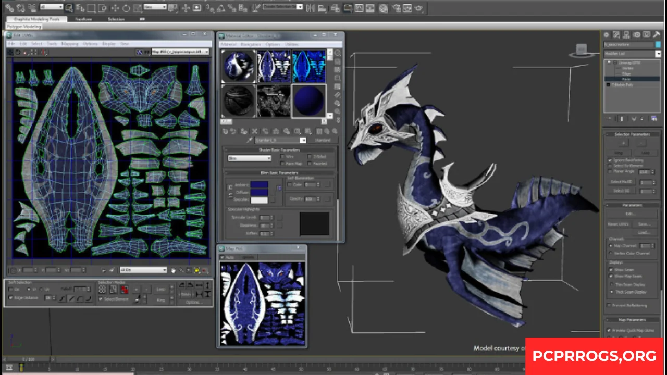Toggle the 2-Sided checkbox in Material Editor

(310, 156)
